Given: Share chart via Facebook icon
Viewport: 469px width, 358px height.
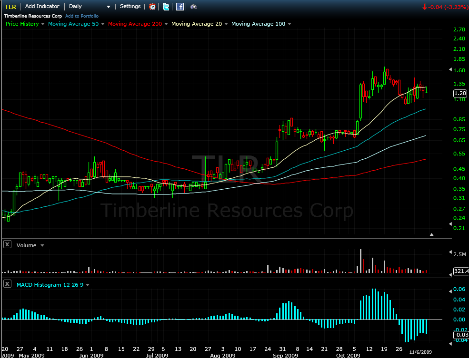Looking at the screenshot, I should point(180,7).
